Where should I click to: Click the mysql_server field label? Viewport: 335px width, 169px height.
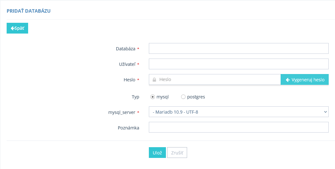pyautogui.click(x=122, y=112)
